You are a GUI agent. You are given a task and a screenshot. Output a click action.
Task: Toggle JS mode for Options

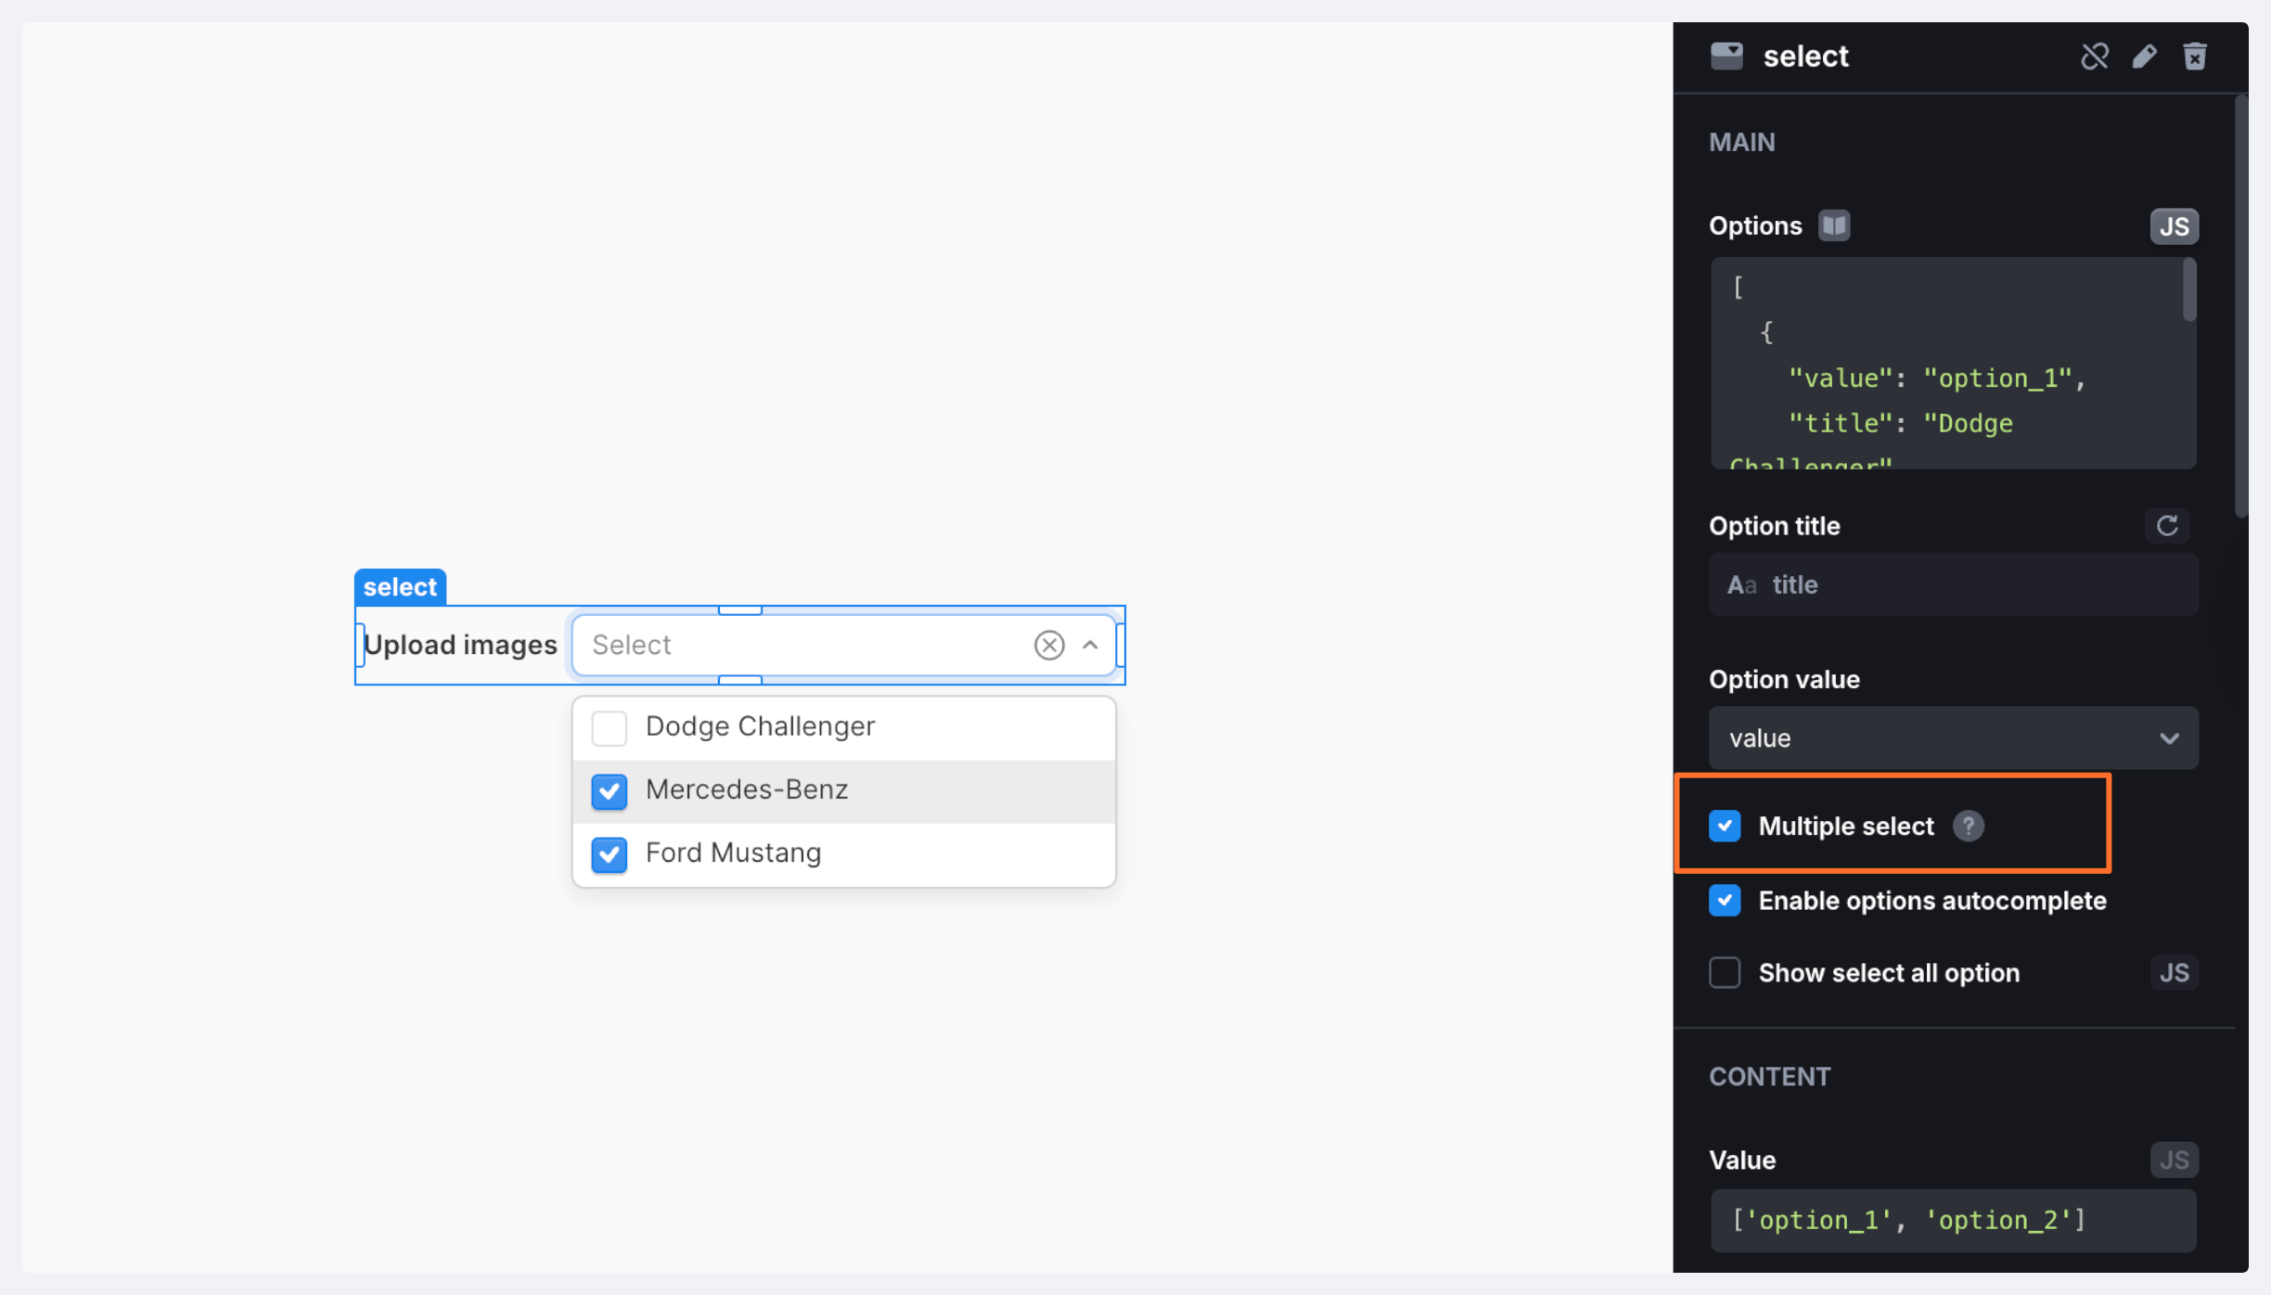[2174, 226]
